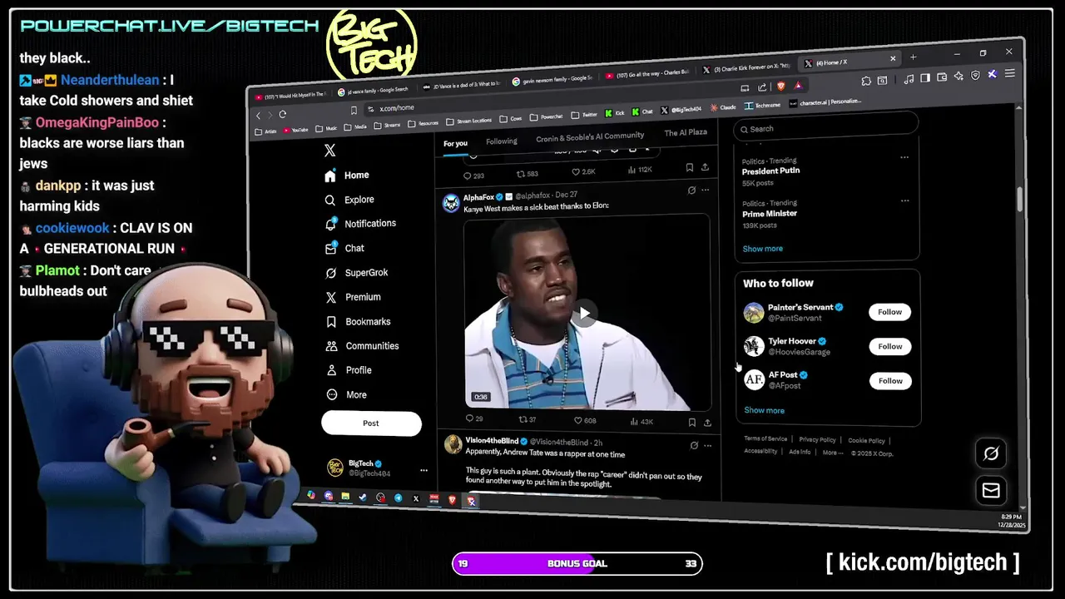Open Telegram from the Windows taskbar
The height and width of the screenshot is (599, 1065).
(398, 498)
